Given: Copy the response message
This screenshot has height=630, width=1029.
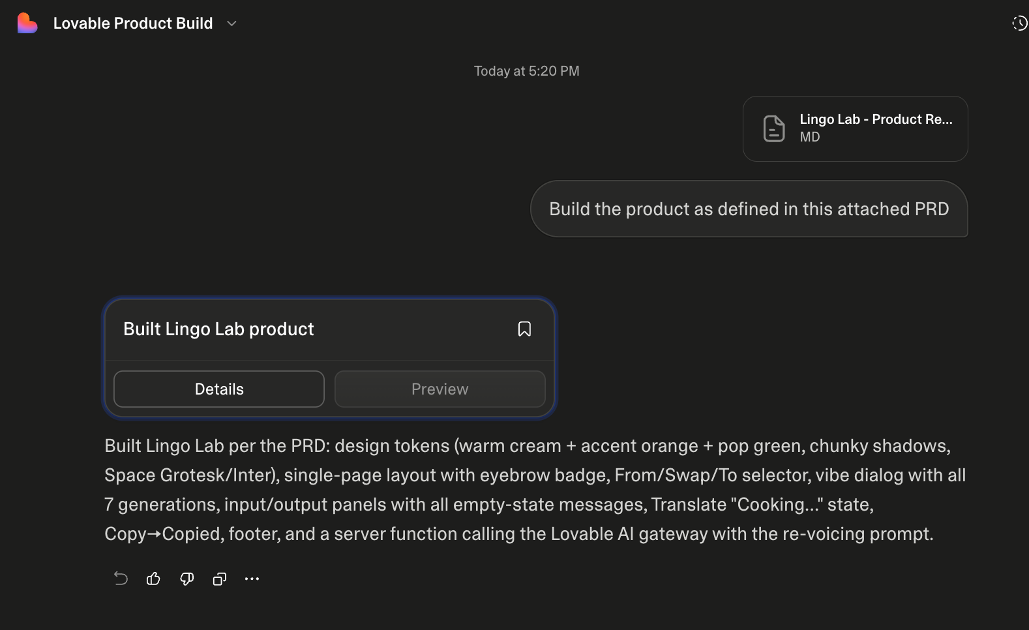Looking at the screenshot, I should (x=220, y=578).
